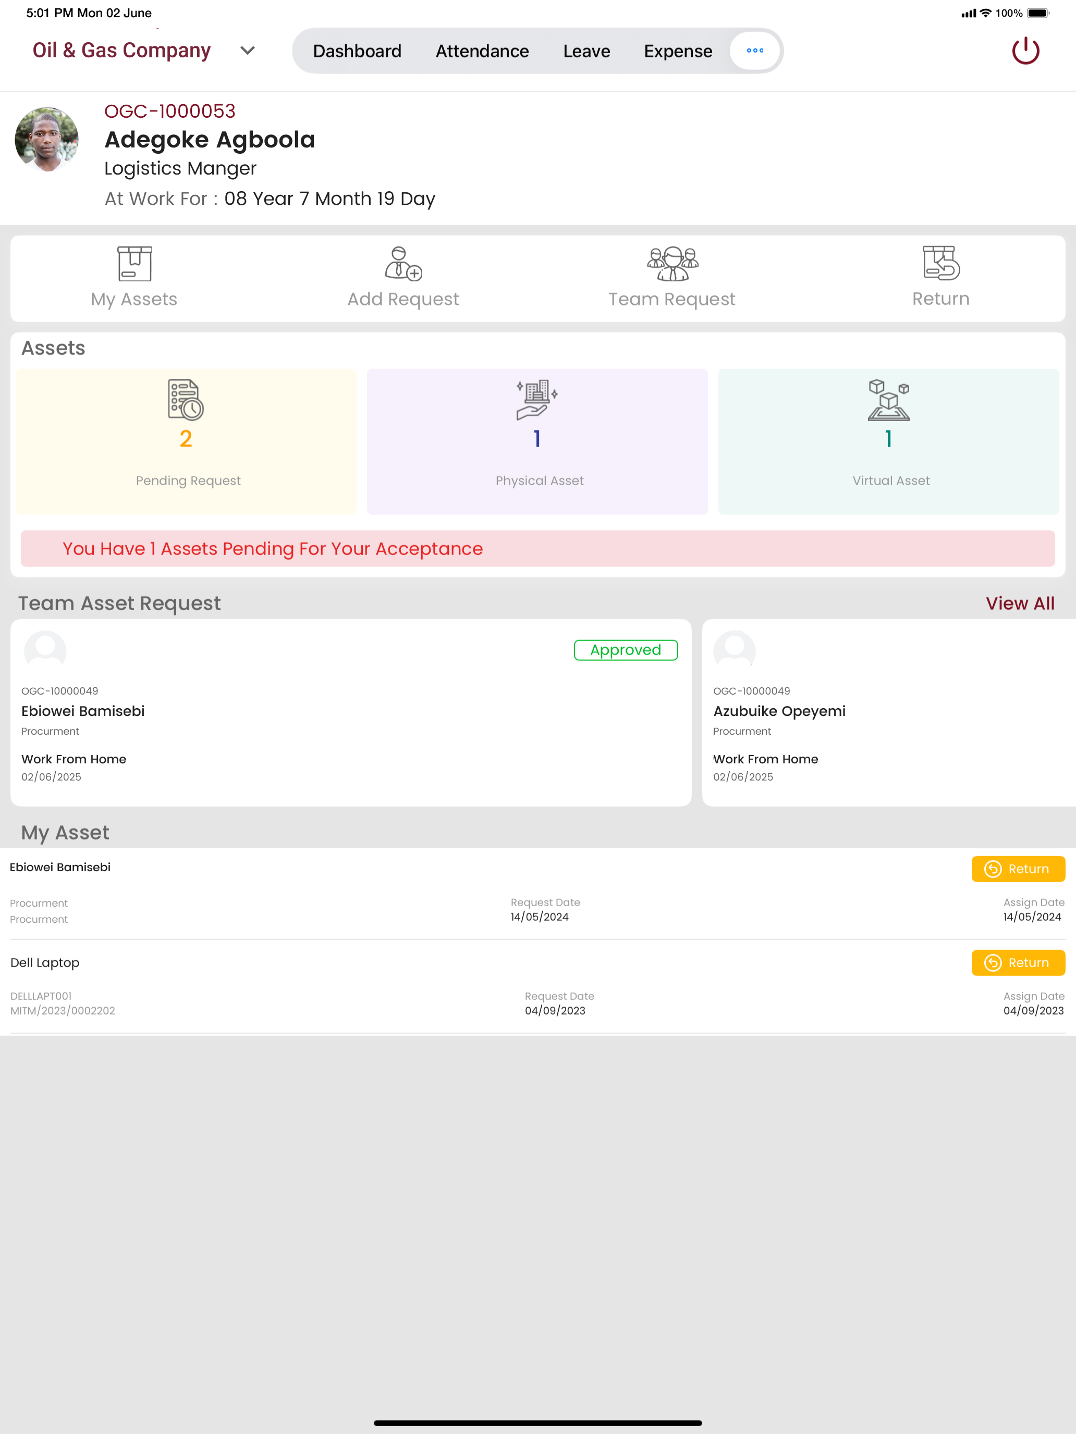Tap the 08 Year 7 Month 19 Day text

pos(329,199)
